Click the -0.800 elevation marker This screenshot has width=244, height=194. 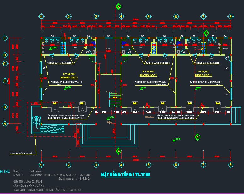(177, 139)
